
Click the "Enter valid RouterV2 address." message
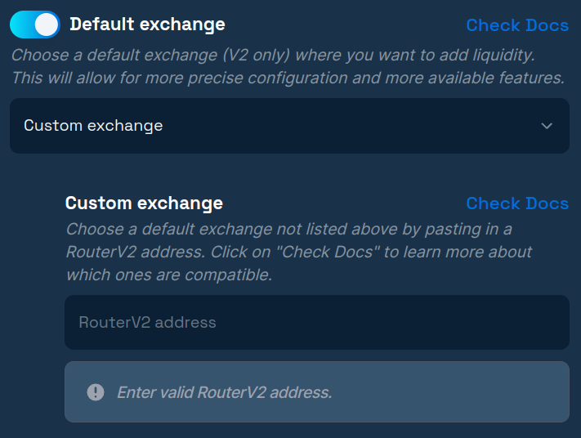224,392
